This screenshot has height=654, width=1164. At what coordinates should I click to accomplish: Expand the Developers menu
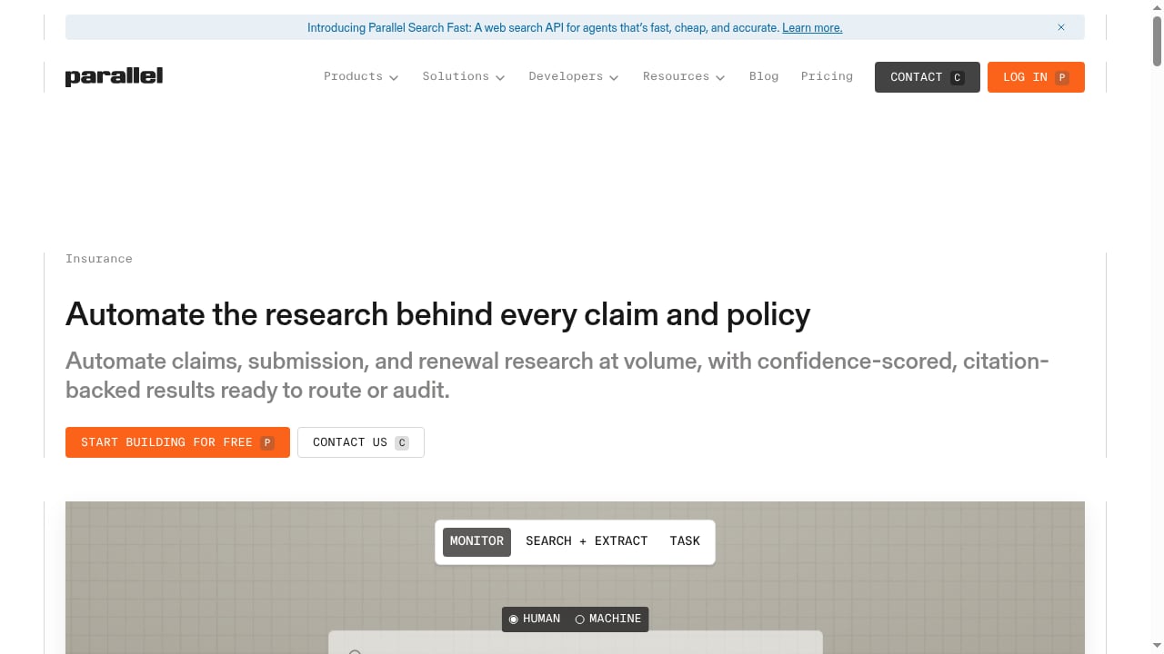pyautogui.click(x=574, y=76)
